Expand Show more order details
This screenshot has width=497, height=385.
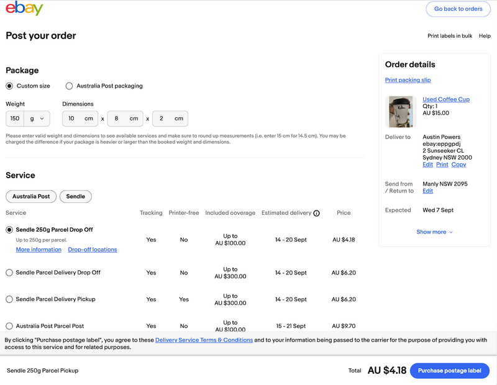[x=434, y=232]
